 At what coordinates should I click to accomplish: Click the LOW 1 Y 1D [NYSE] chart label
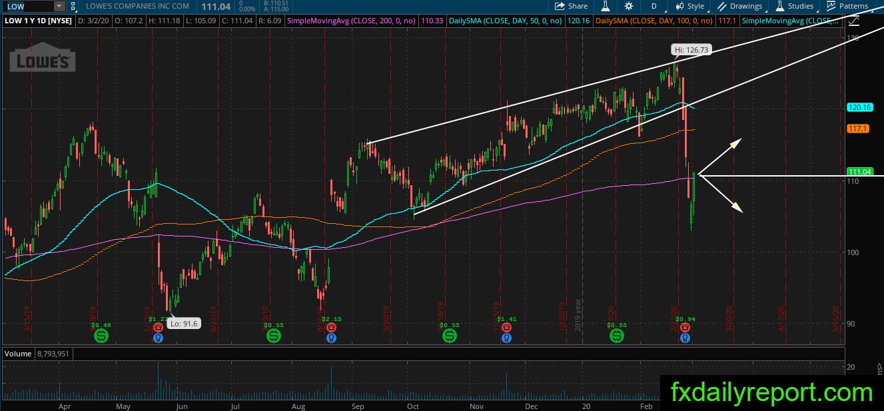[x=38, y=21]
